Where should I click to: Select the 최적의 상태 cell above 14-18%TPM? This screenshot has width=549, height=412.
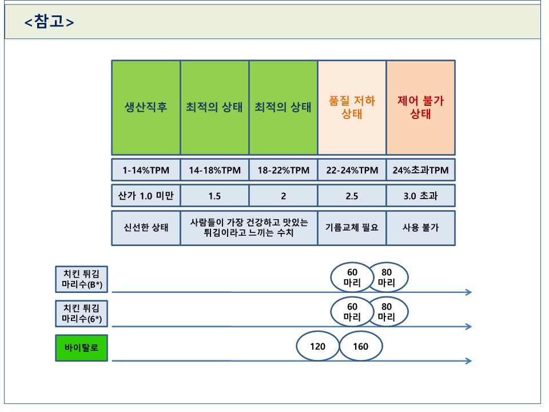214,108
